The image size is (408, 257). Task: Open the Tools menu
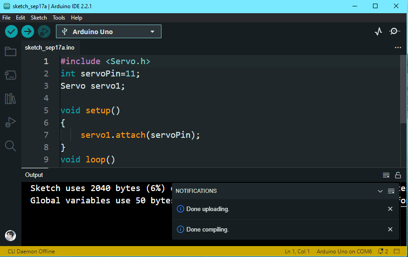coord(59,18)
